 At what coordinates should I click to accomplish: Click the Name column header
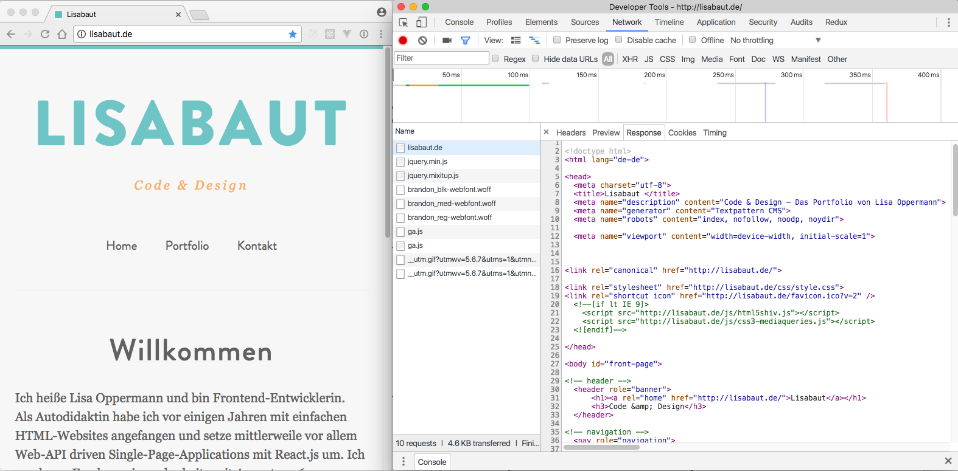click(466, 131)
